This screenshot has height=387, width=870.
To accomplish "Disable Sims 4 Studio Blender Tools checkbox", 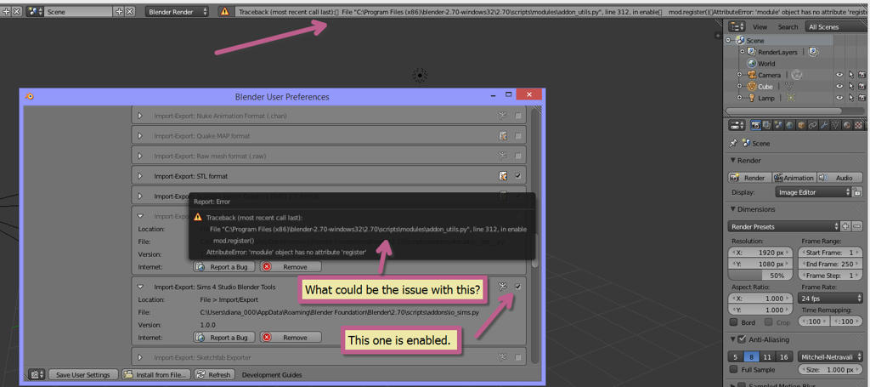I will (517, 287).
